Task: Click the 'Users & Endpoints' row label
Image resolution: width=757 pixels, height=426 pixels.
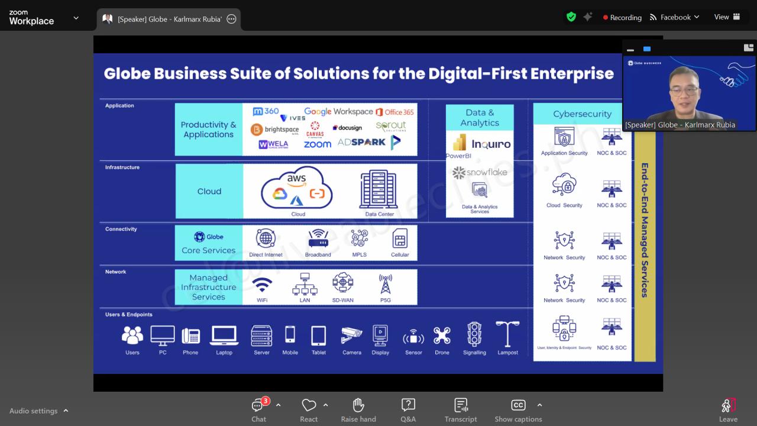Action: click(129, 315)
